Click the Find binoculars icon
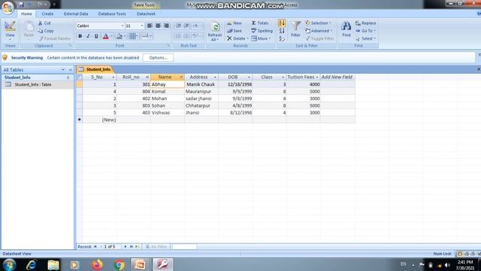The height and width of the screenshot is (271, 481). click(346, 26)
